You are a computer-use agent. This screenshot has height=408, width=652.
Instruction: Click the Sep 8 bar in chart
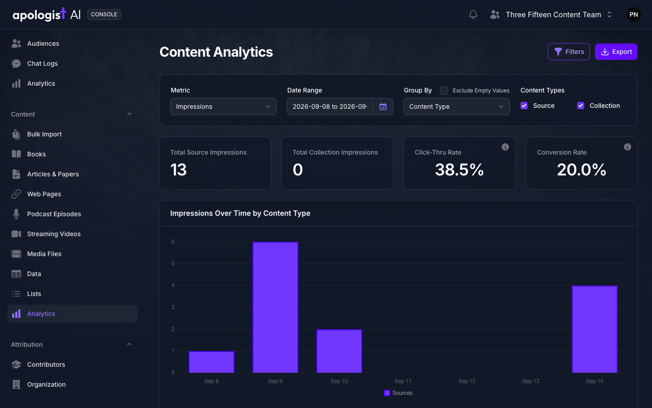pyautogui.click(x=211, y=362)
